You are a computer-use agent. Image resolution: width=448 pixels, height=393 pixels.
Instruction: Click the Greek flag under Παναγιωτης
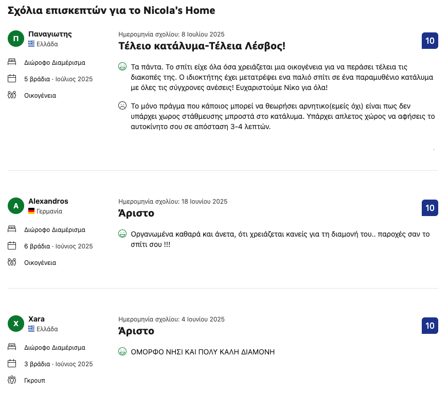tap(31, 44)
